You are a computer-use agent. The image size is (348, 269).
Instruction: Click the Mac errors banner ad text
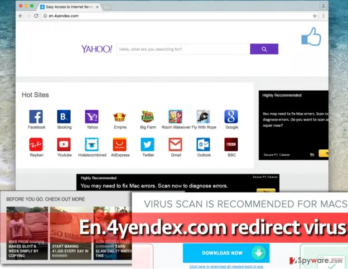(x=154, y=186)
